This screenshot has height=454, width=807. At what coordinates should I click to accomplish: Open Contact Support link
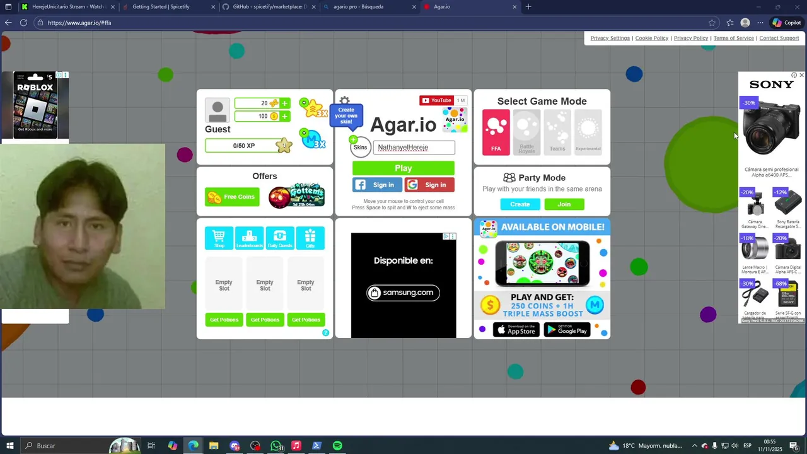pyautogui.click(x=779, y=38)
